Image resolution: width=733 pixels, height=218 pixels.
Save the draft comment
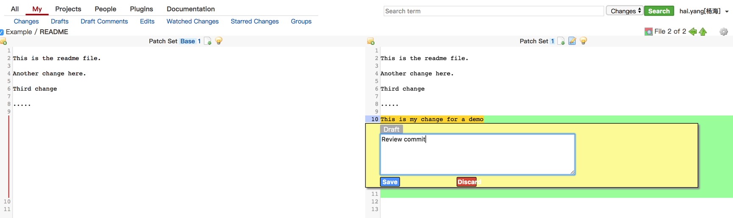tap(390, 182)
